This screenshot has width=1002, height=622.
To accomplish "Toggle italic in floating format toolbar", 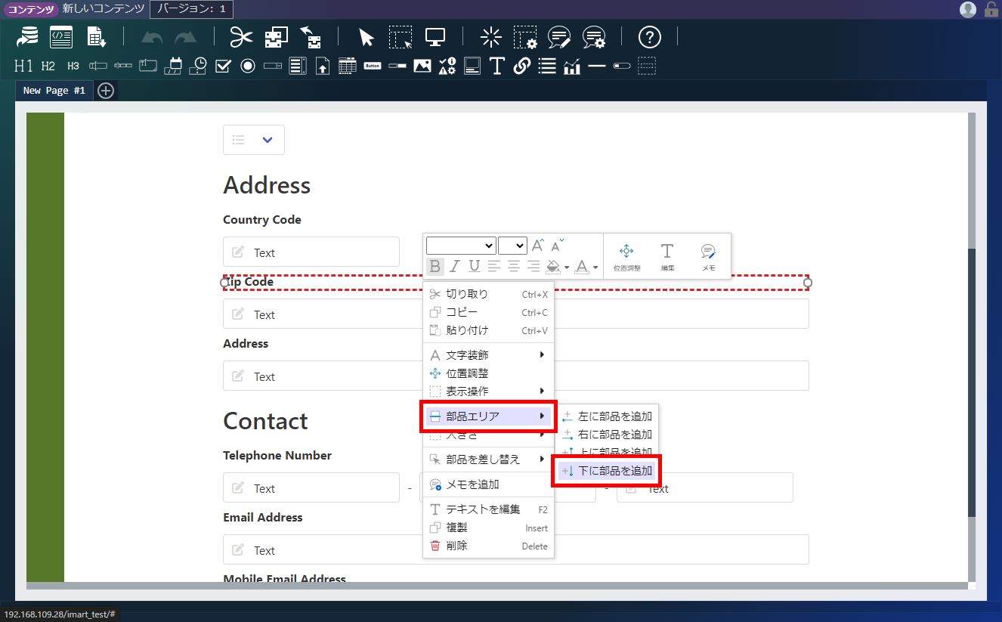I will coord(454,266).
